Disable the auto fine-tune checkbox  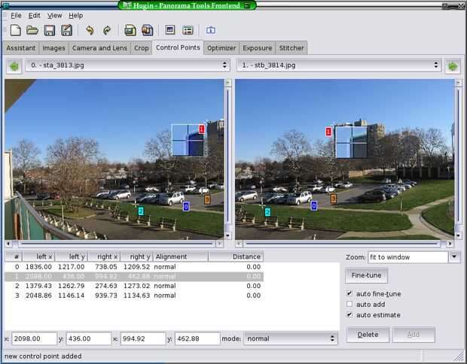pos(349,293)
